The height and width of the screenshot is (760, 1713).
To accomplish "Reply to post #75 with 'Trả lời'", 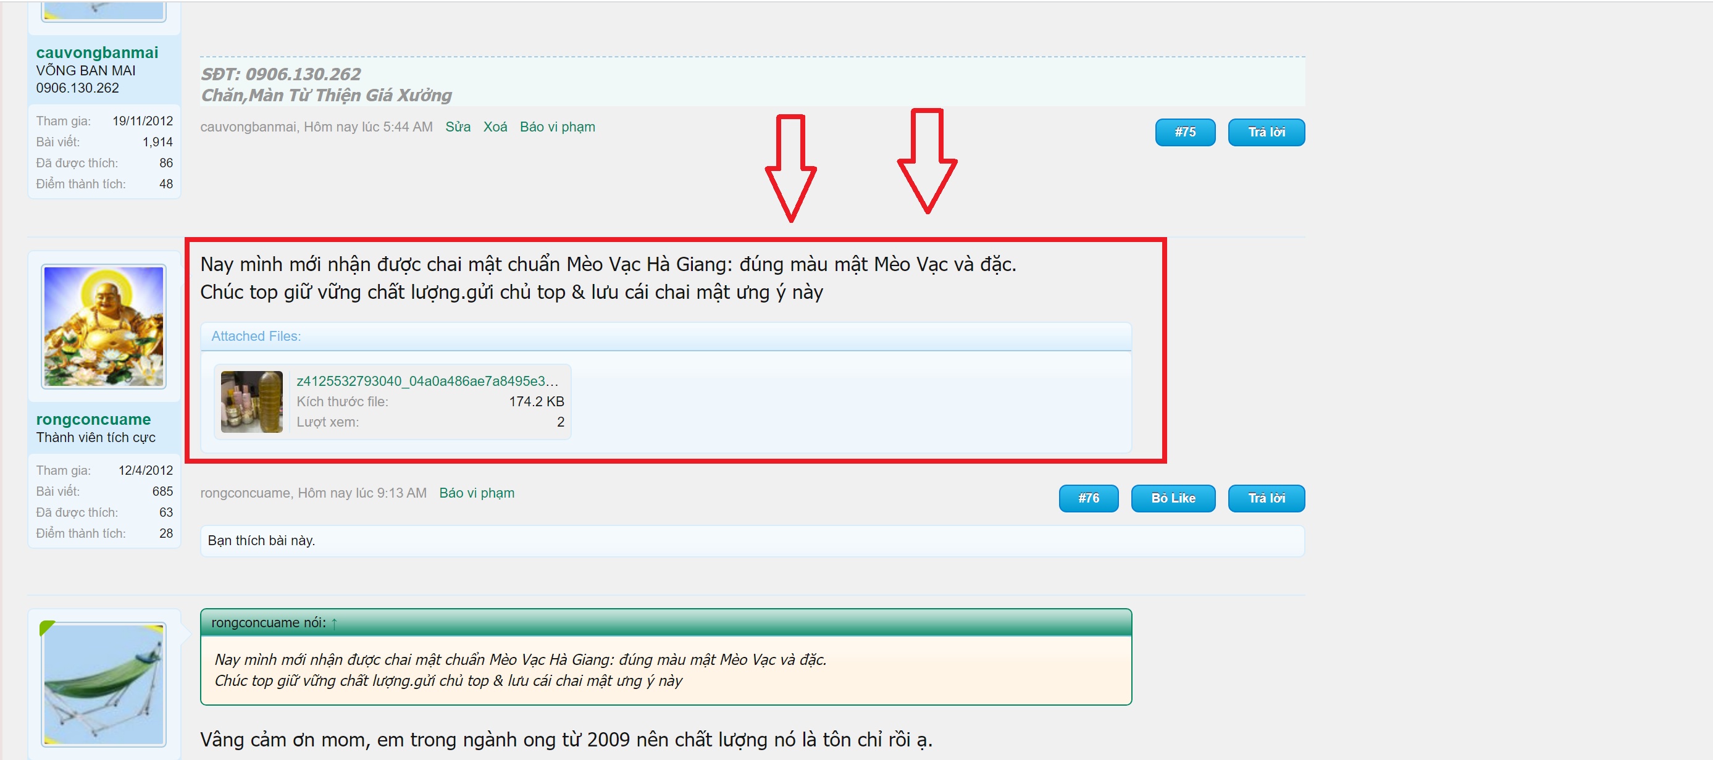I will pos(1265,132).
